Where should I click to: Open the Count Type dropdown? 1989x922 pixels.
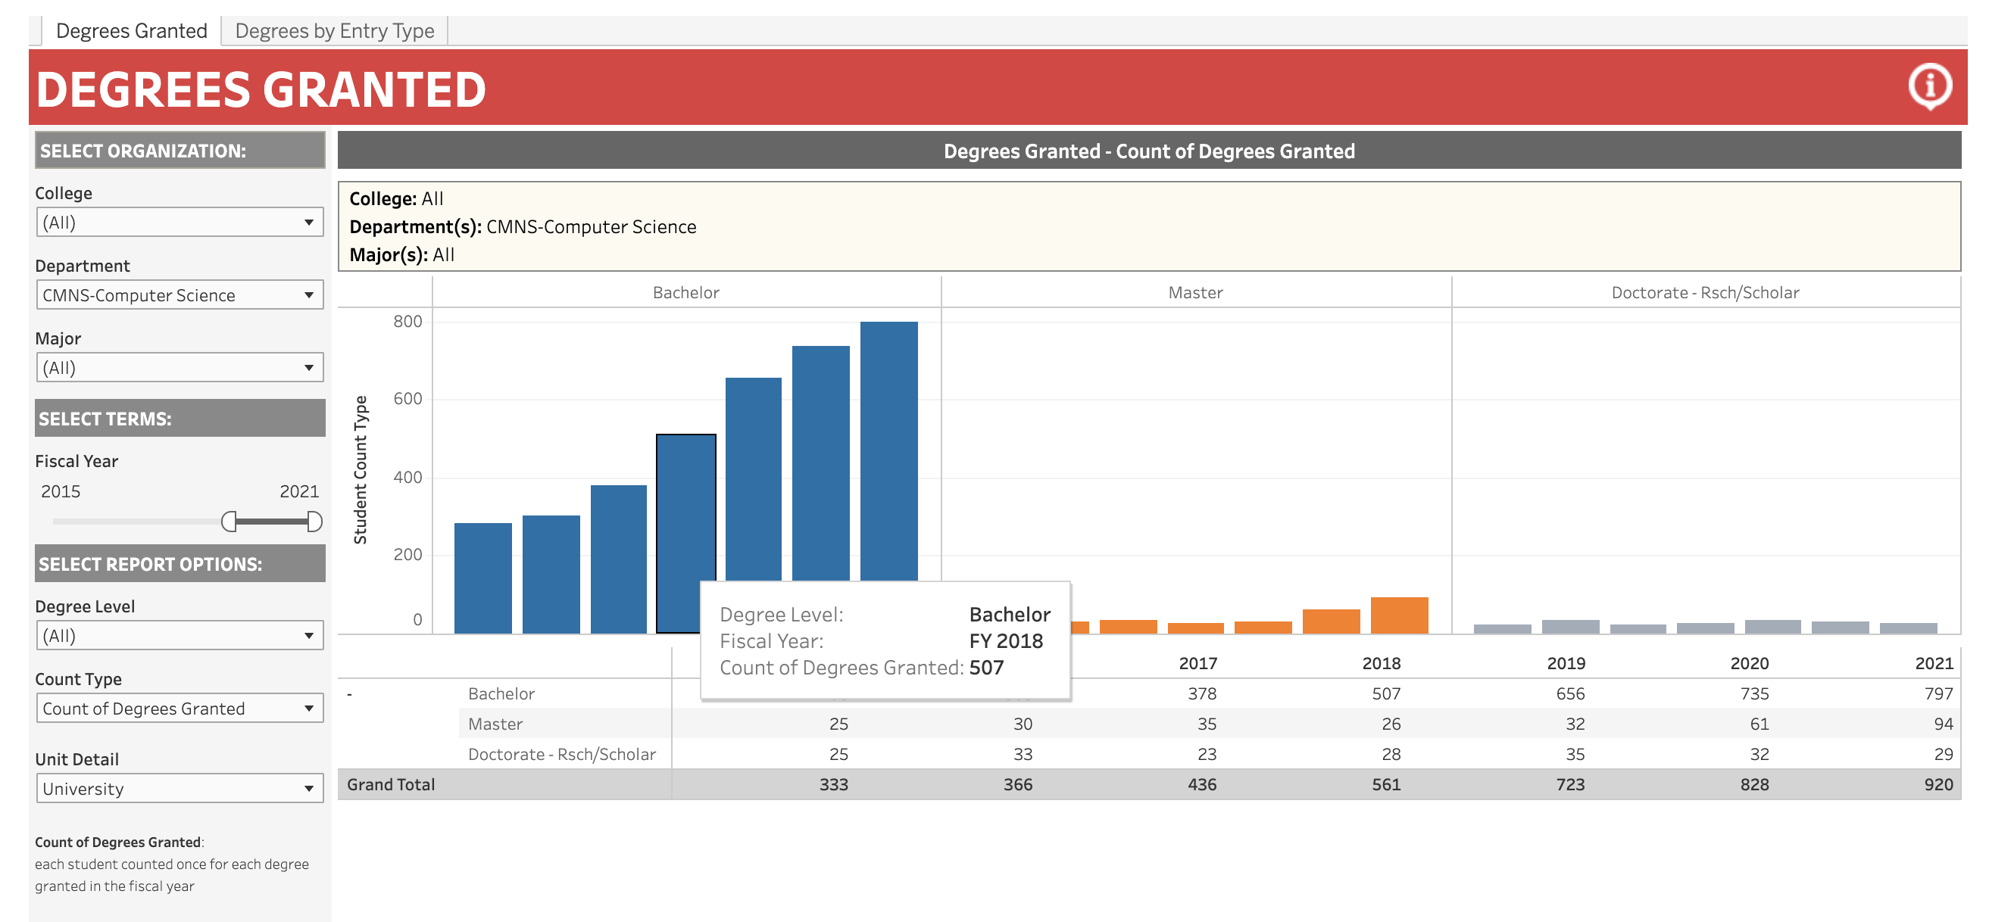(180, 708)
